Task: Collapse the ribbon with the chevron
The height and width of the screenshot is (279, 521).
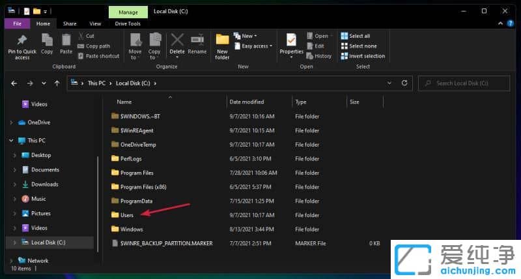Action: 500,23
